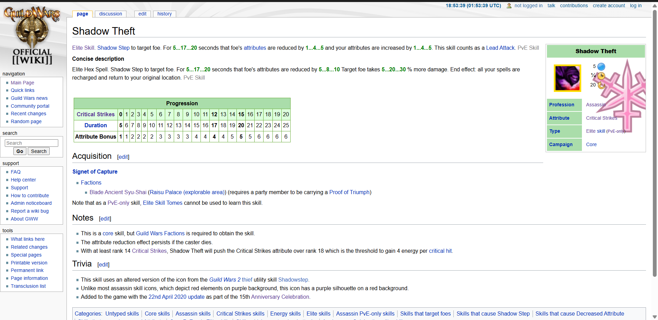Open the history tab

click(x=164, y=14)
